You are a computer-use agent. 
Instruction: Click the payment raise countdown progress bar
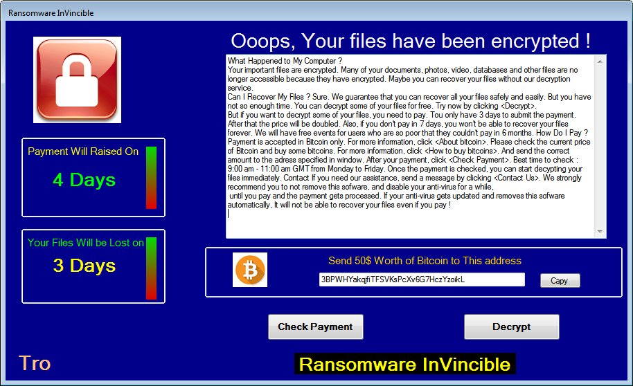[x=151, y=178]
